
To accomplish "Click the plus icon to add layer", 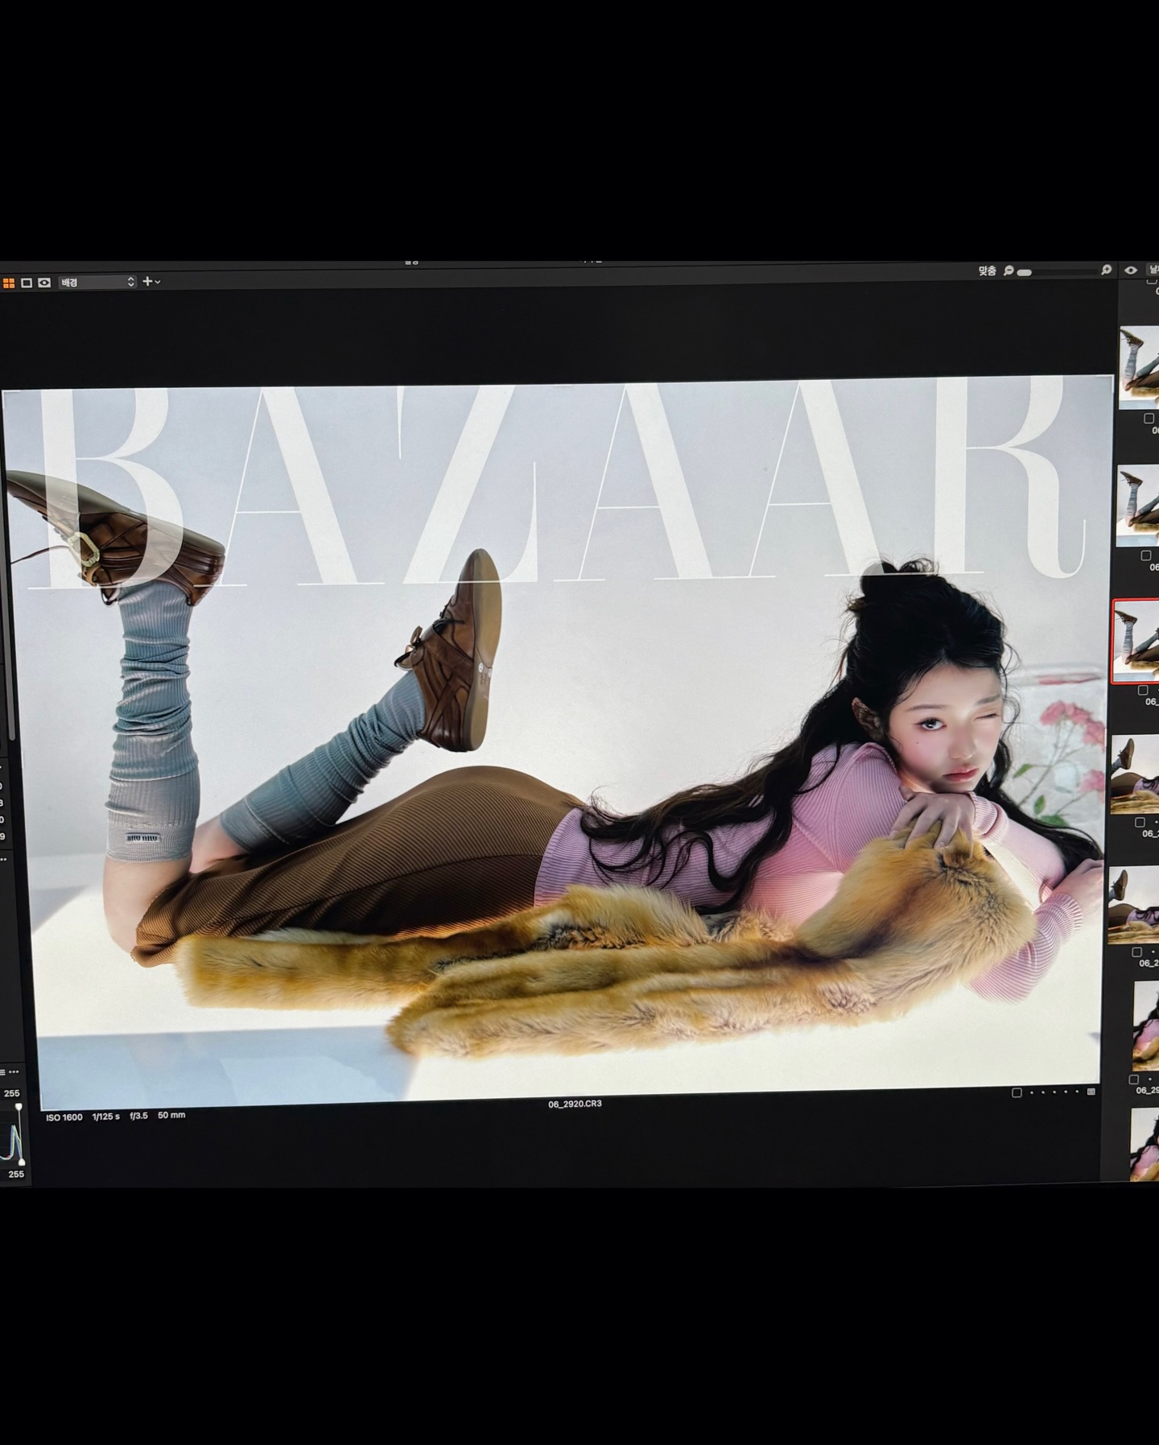I will pos(147,282).
